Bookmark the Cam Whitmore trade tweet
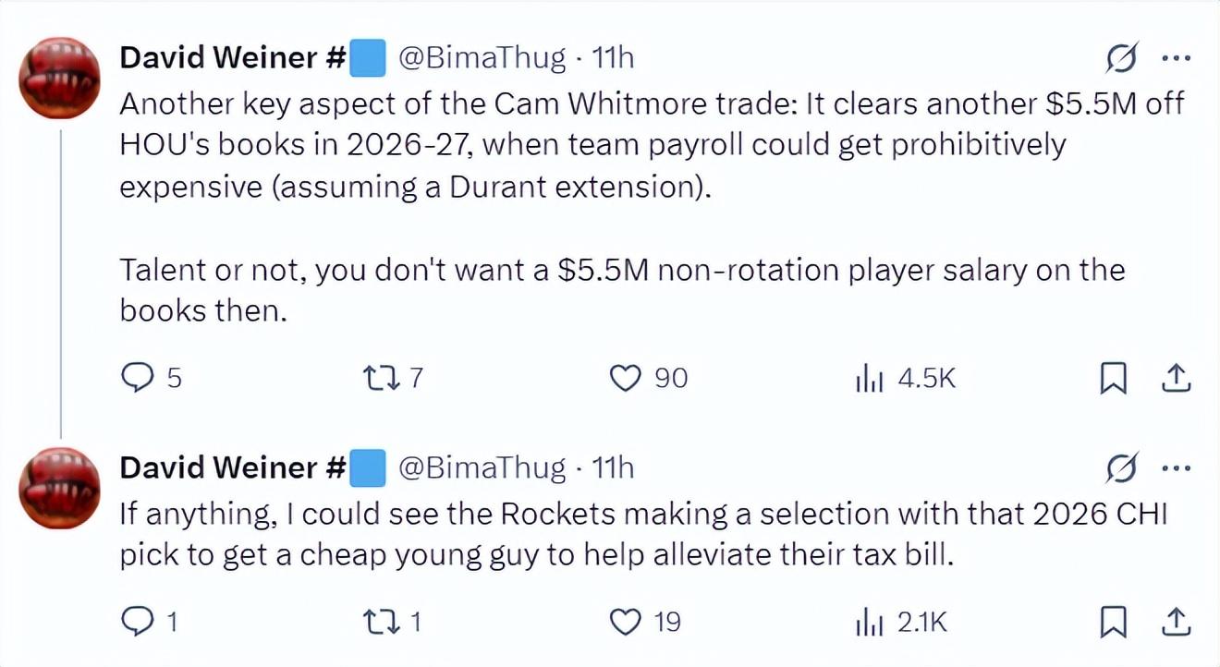The image size is (1220, 667). pos(1114,378)
